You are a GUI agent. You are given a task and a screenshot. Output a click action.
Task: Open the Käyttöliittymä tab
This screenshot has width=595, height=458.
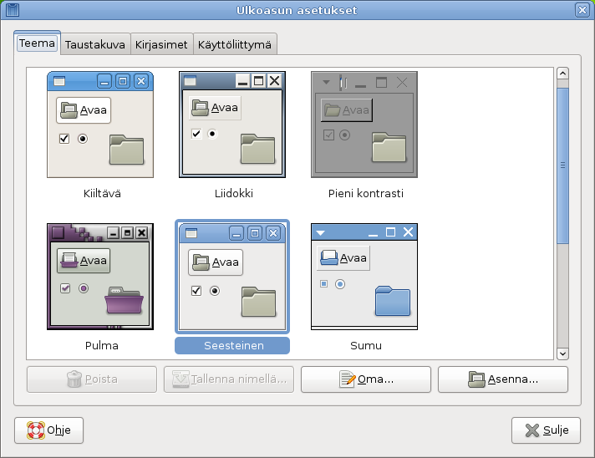[x=235, y=44]
